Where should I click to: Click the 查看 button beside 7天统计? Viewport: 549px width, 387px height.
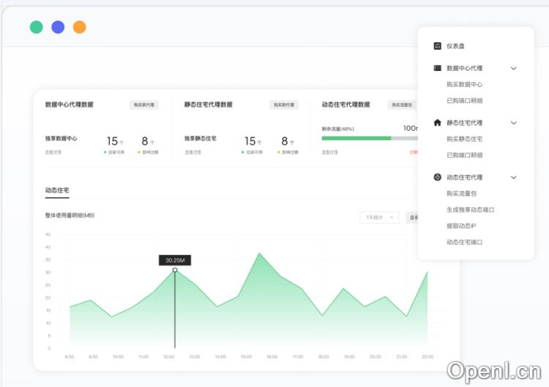pos(412,218)
